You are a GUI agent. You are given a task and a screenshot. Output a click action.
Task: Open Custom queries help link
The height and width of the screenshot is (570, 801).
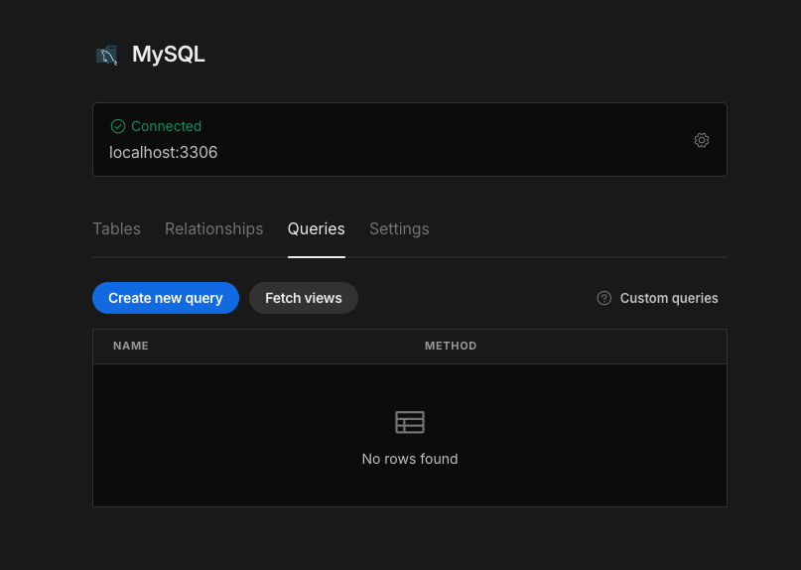pos(657,298)
